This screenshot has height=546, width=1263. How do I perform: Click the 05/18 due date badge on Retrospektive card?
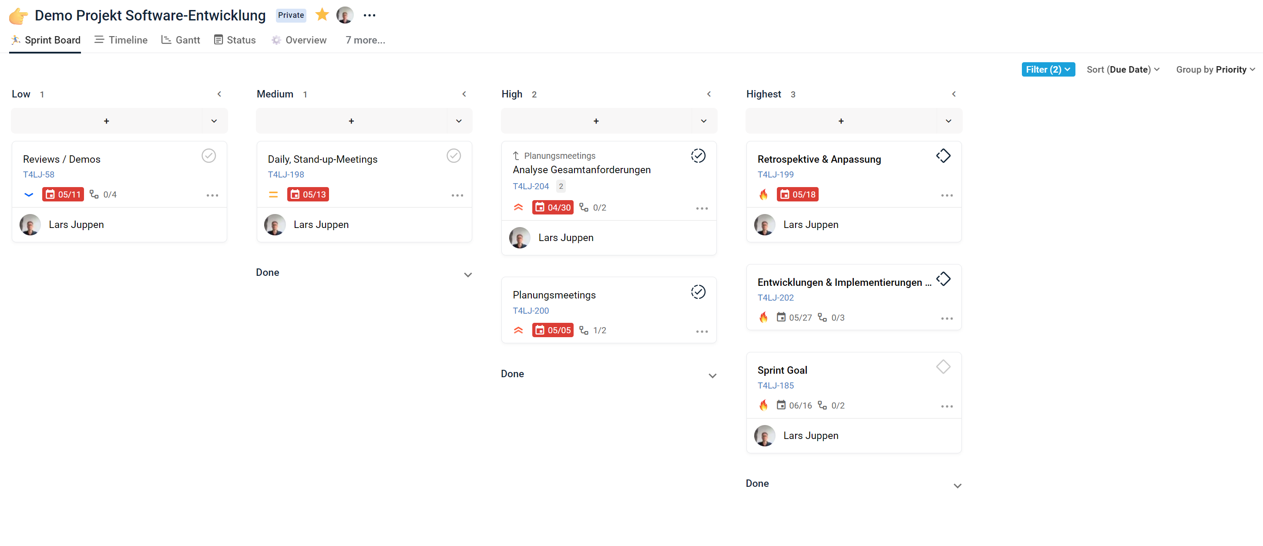(797, 194)
